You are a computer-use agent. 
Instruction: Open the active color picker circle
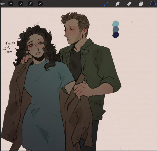(153, 4)
